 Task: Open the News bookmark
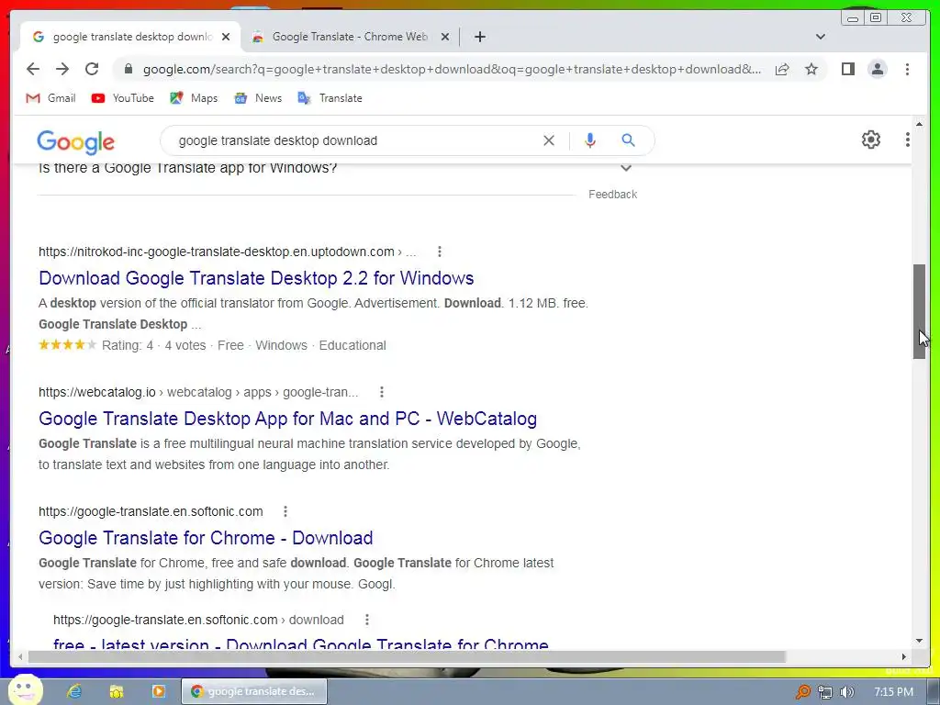coord(258,98)
